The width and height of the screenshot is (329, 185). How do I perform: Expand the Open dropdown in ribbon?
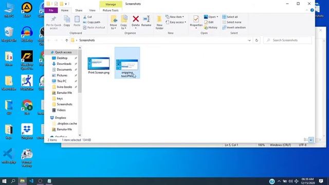[211, 17]
